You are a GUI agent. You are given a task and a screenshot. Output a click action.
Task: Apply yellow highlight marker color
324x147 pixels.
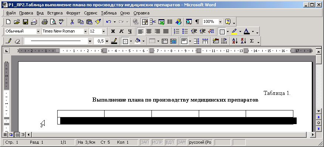234,31
